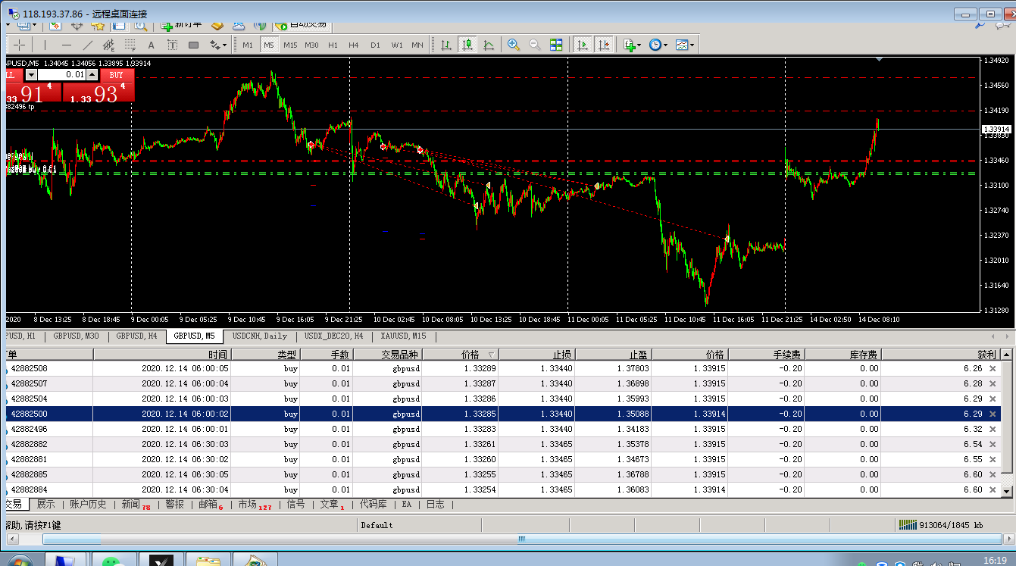Tile chart windows icon
1016x566 pixels.
click(556, 45)
